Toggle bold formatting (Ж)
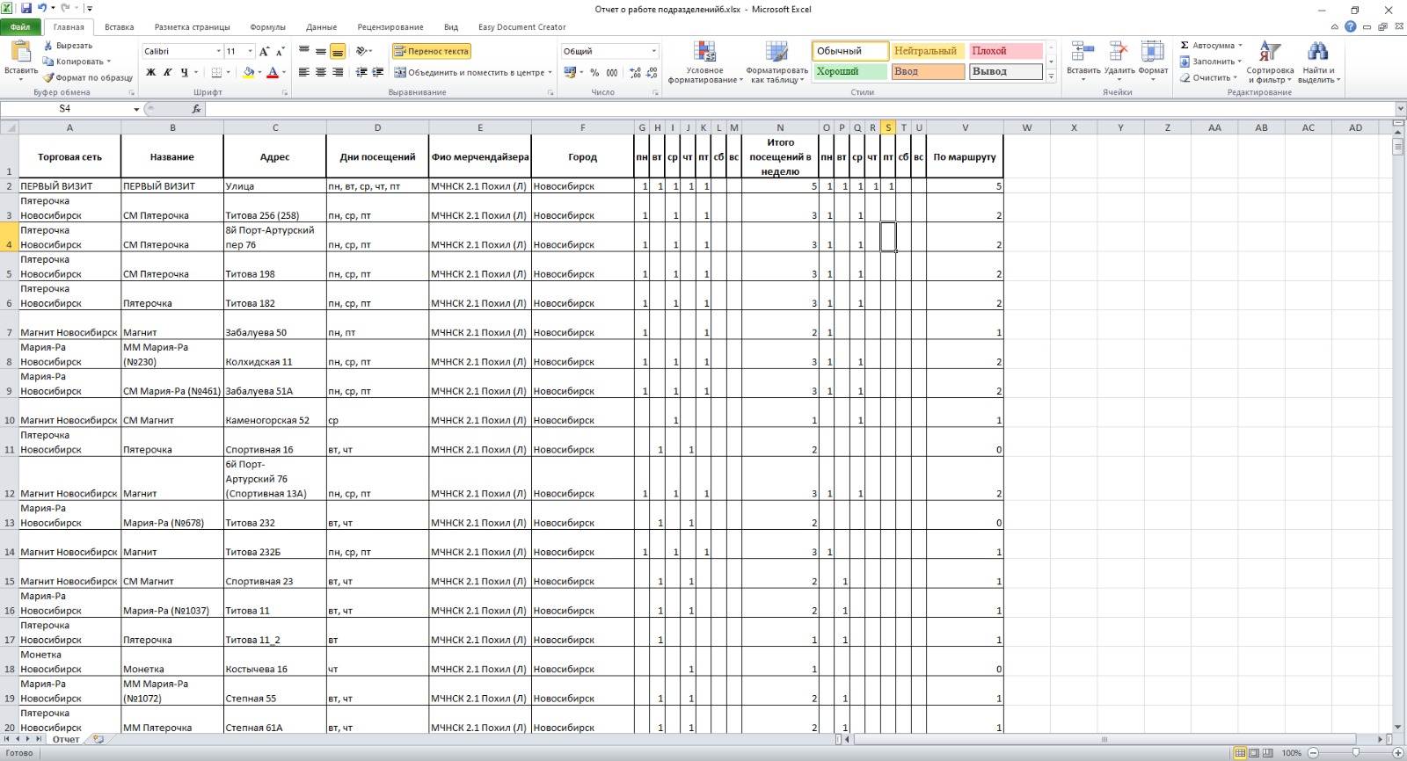 pos(150,72)
